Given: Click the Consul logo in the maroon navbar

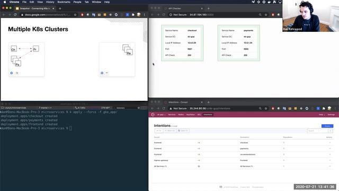Looking at the screenshot, I should [x=153, y=115].
